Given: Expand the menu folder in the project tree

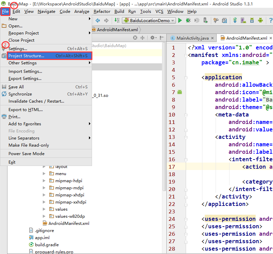Looking at the screenshot, I should [x=44, y=174].
